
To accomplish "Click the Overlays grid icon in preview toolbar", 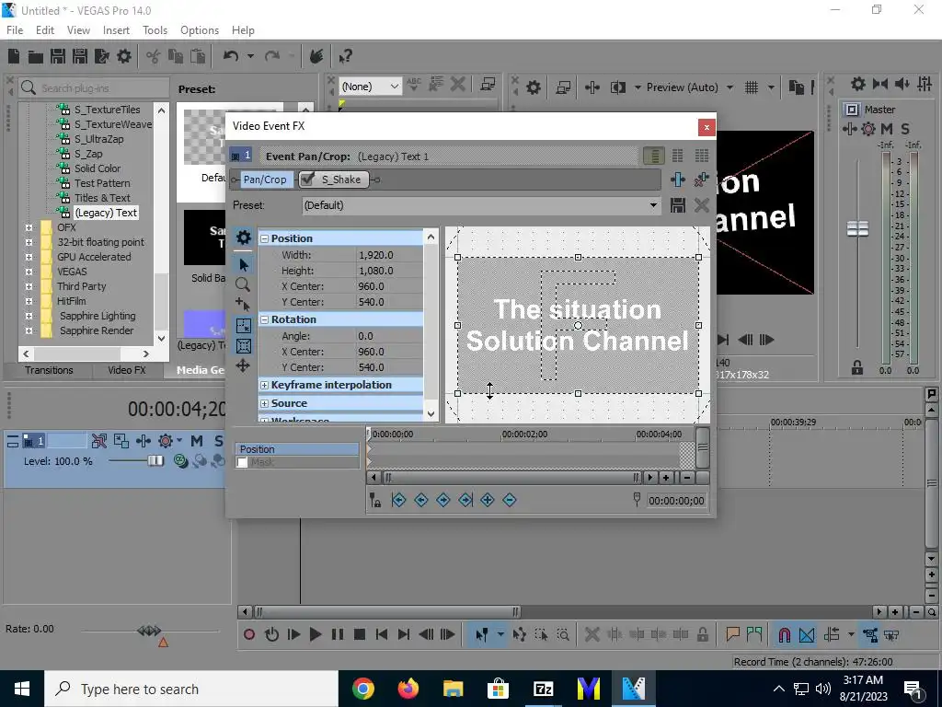I will [752, 87].
